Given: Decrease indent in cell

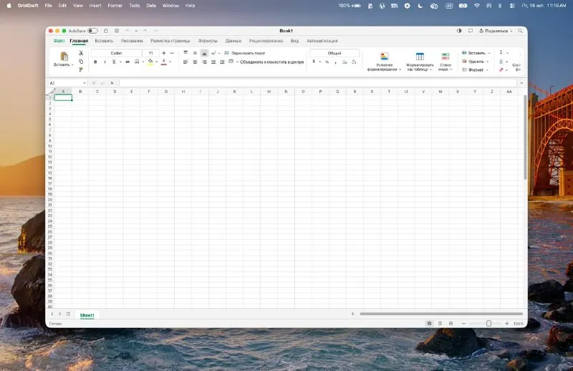Looking at the screenshot, I should pyautogui.click(x=213, y=62).
